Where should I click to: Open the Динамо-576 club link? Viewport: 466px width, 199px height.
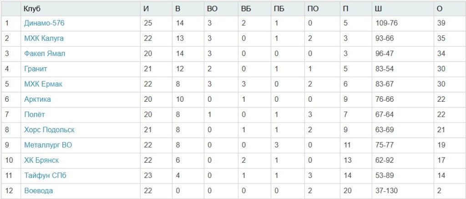coord(41,23)
